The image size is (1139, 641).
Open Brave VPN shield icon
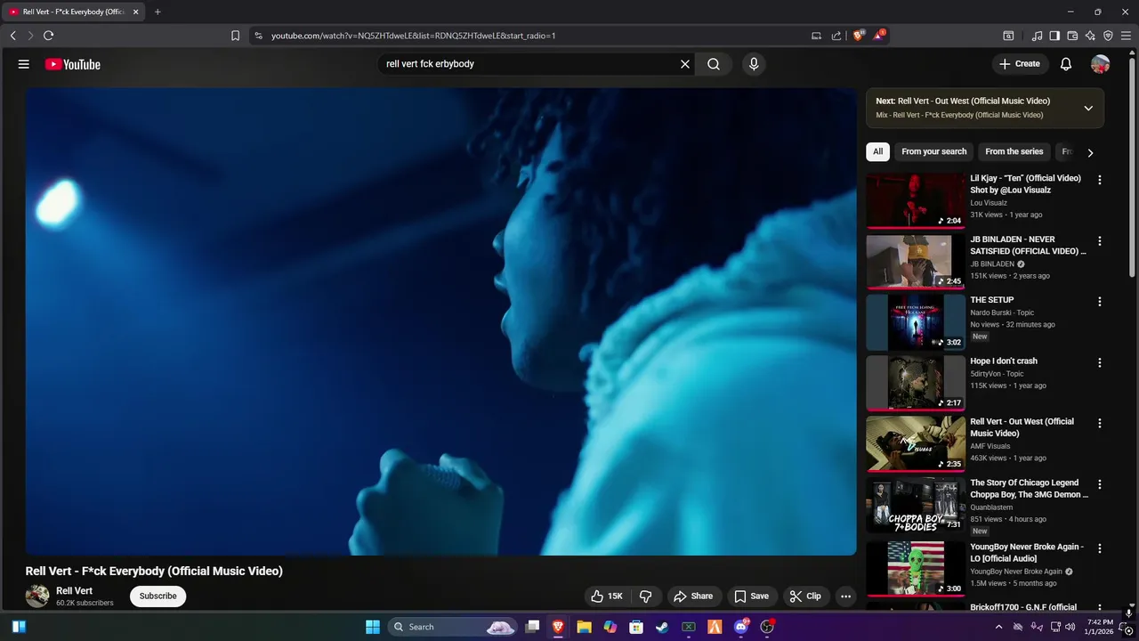point(1108,36)
